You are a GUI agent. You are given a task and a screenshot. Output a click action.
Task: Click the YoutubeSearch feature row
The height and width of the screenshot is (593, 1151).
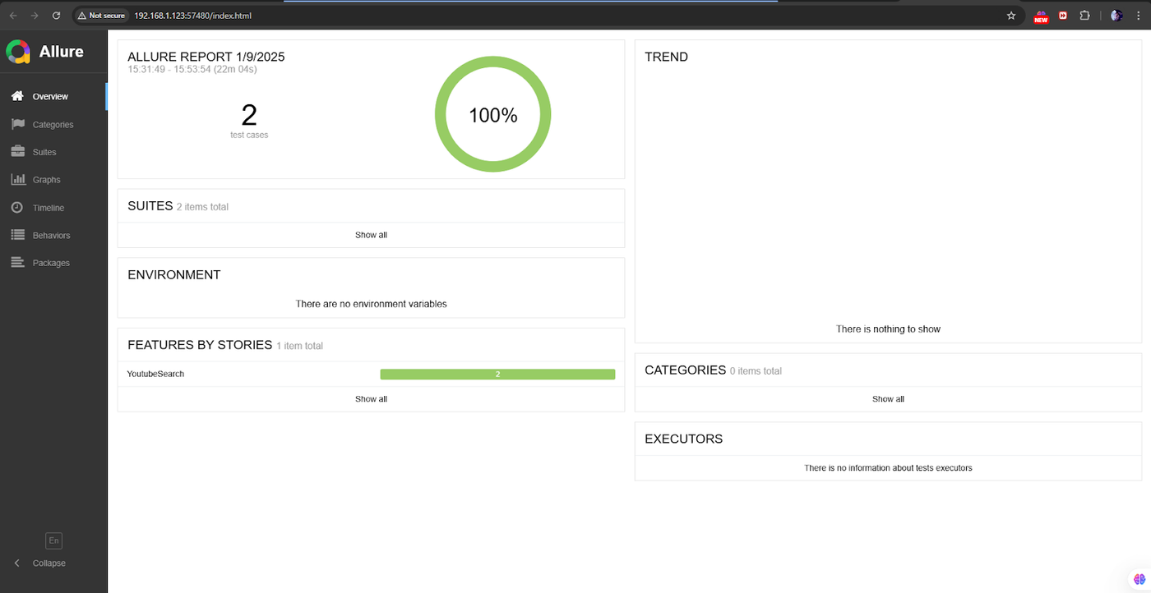tap(371, 374)
